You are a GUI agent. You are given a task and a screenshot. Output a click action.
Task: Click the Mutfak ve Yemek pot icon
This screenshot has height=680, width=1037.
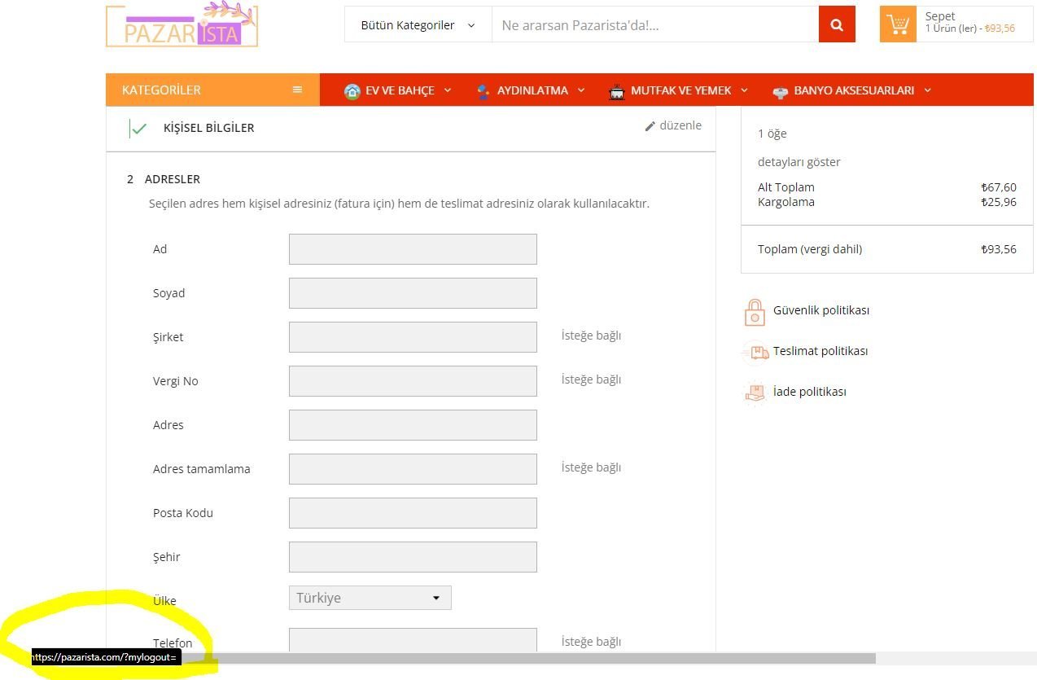pos(617,91)
